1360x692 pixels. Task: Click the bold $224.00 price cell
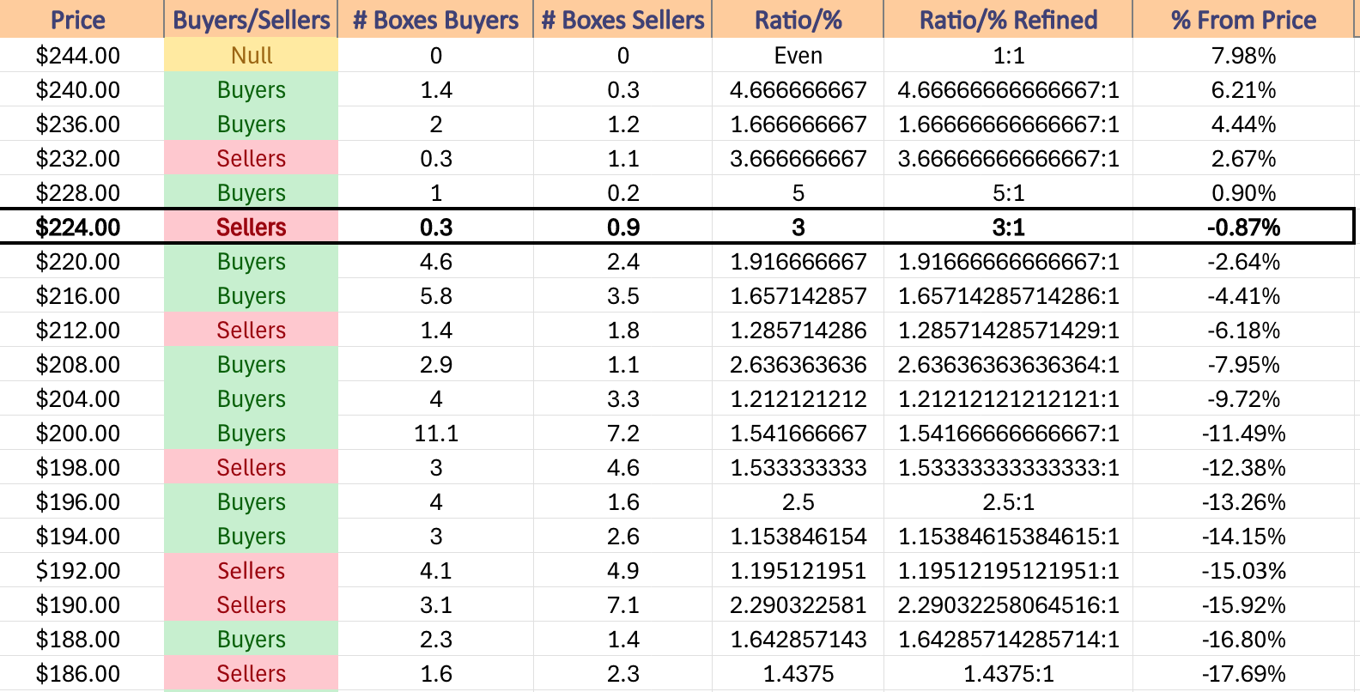(82, 228)
